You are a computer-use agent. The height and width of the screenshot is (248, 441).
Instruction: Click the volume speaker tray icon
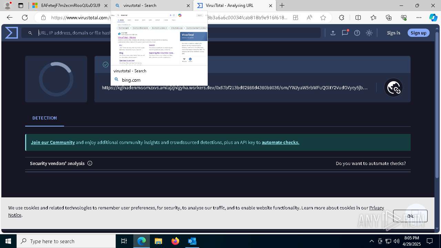tap(397, 241)
